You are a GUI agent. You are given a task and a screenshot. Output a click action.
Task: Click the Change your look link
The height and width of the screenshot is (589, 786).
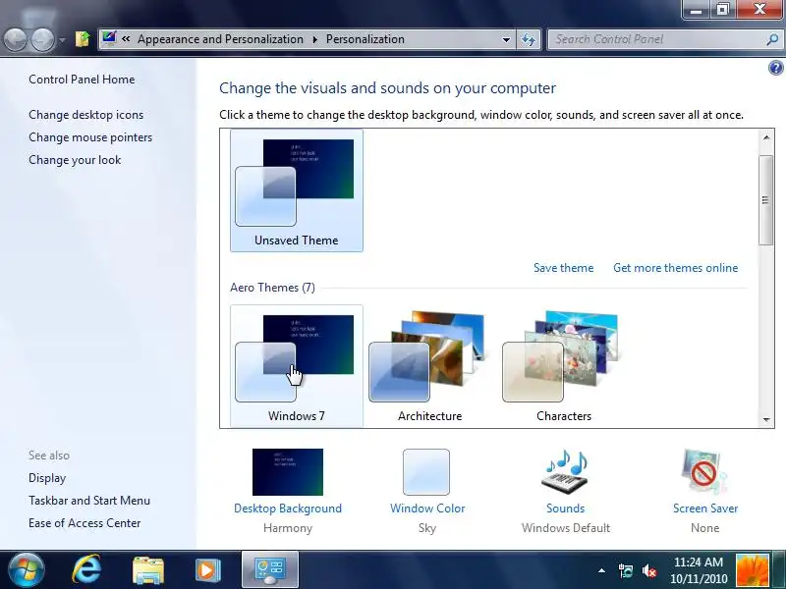(x=75, y=160)
